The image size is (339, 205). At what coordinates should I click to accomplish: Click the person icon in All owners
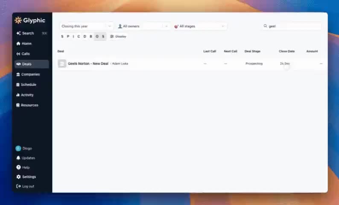pos(120,26)
